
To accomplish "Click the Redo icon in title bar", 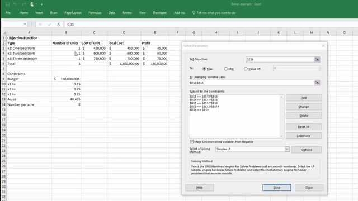I will coord(23,4).
